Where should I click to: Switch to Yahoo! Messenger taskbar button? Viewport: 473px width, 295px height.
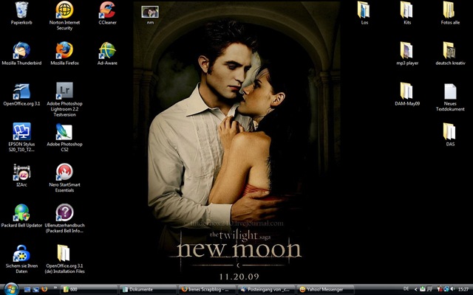[325, 289]
